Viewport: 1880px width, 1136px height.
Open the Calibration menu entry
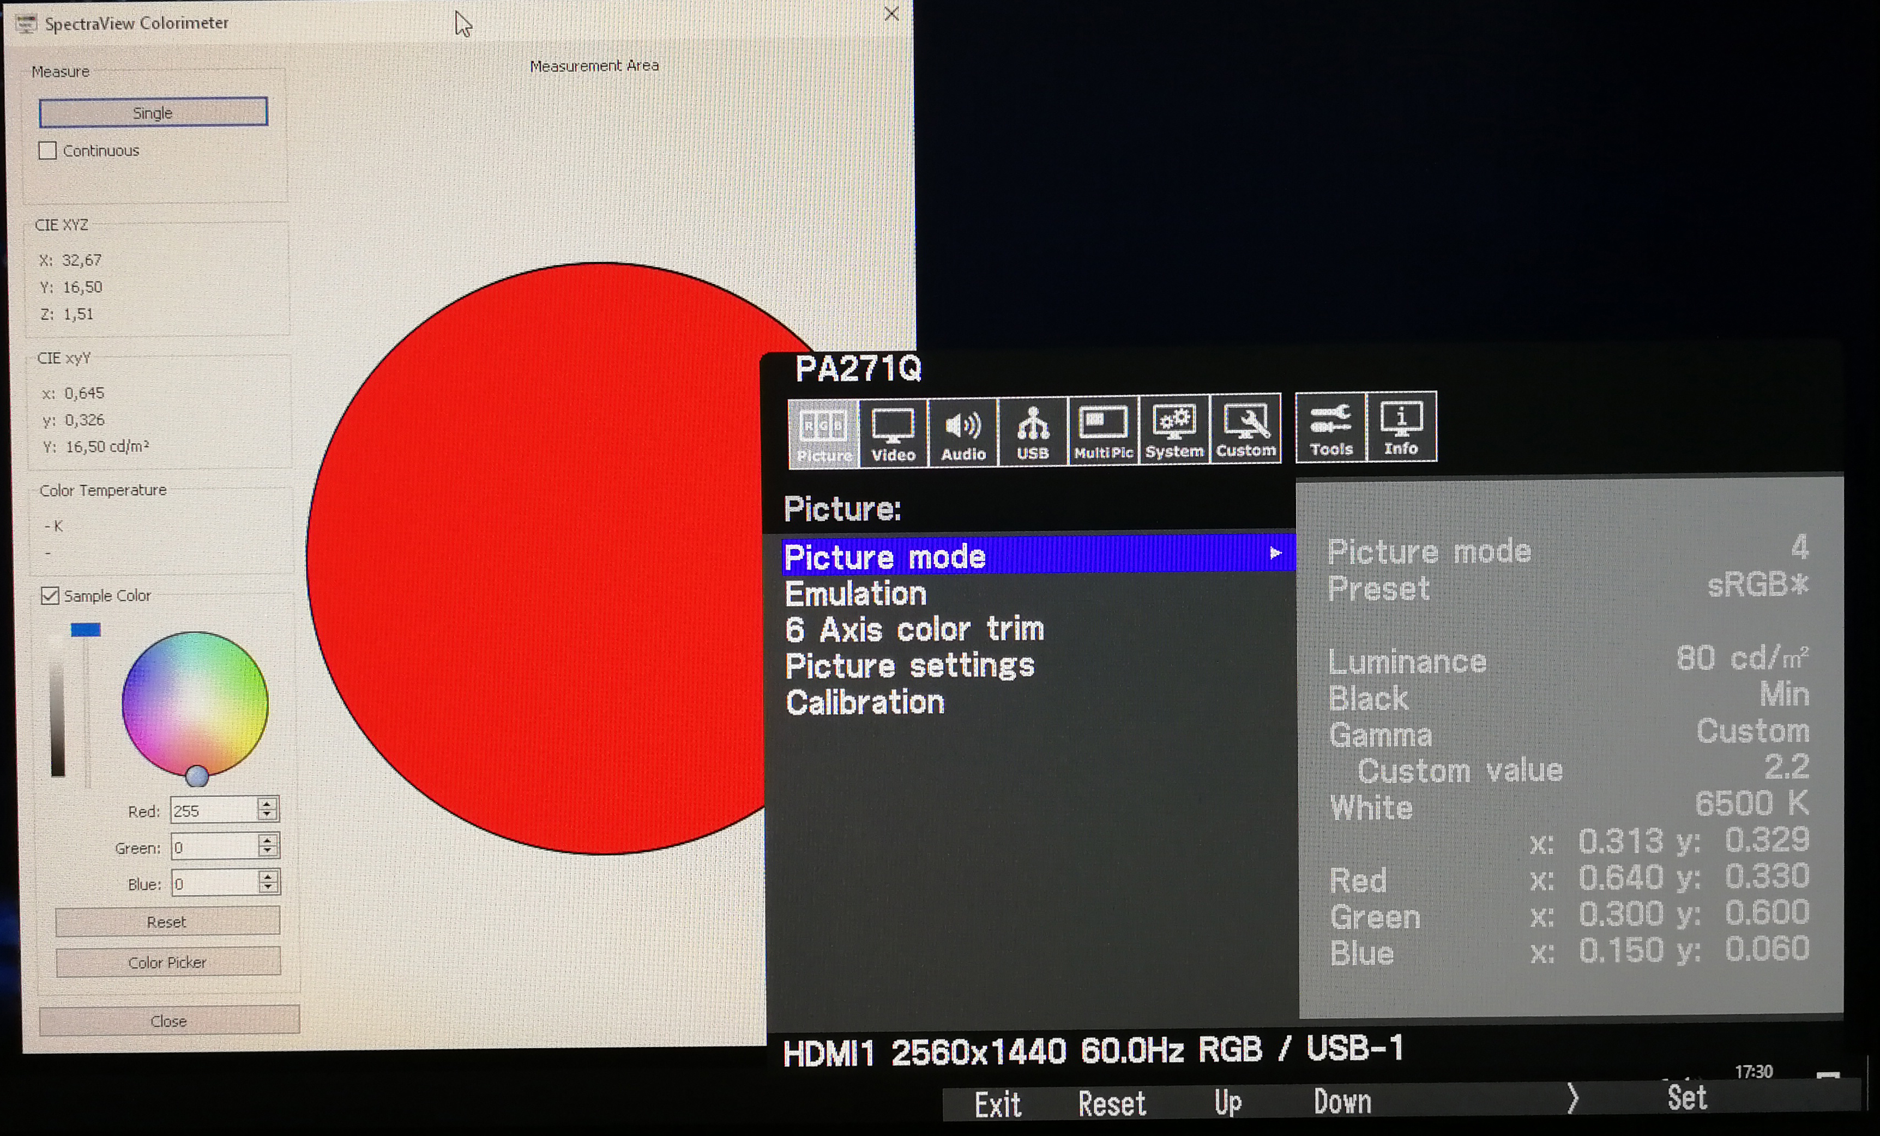point(864,703)
